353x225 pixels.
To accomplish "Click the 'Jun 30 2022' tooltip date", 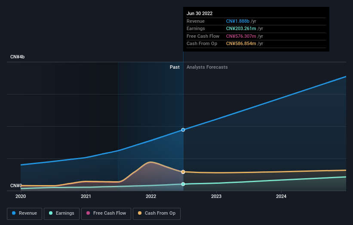I will [x=200, y=13].
